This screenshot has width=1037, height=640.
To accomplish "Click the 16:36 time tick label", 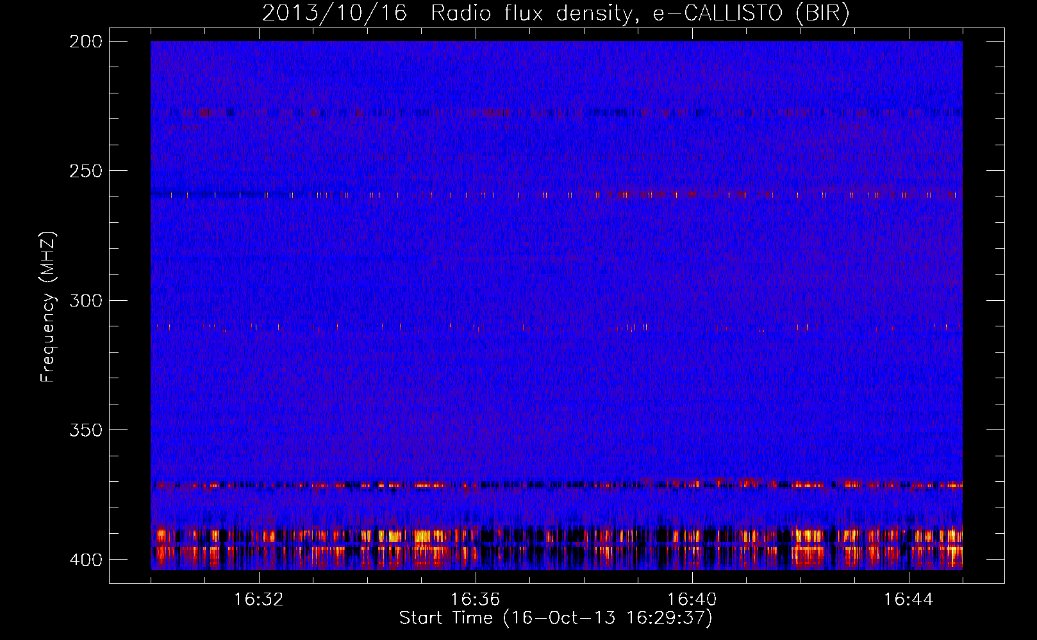I will coord(476,600).
